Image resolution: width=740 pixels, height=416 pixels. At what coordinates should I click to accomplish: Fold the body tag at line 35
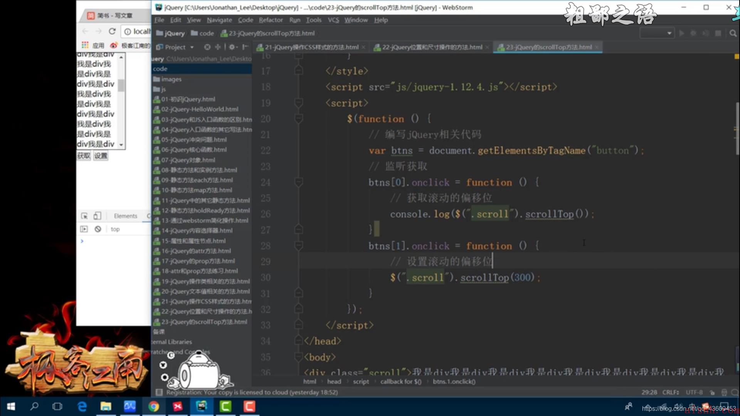coord(298,357)
